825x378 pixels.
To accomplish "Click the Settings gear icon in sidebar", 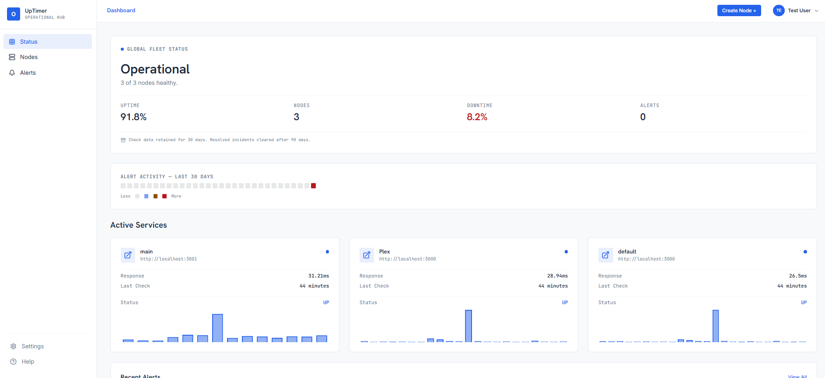I will tap(14, 346).
